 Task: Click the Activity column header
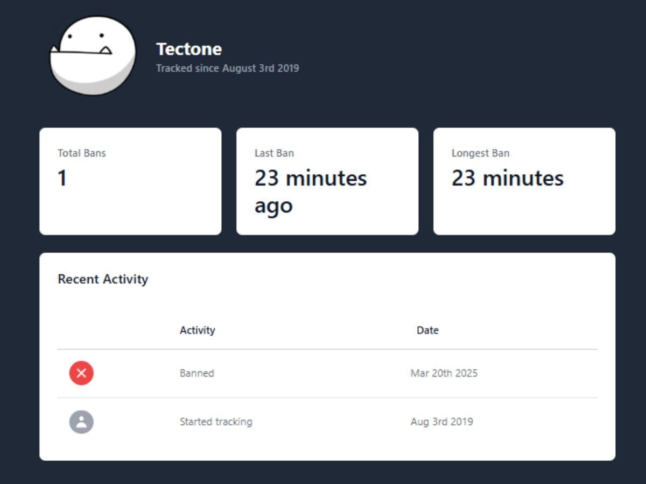point(198,330)
